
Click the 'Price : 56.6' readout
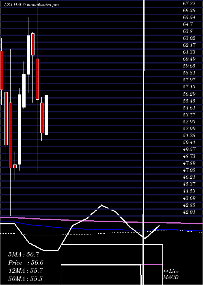click(x=26, y=263)
